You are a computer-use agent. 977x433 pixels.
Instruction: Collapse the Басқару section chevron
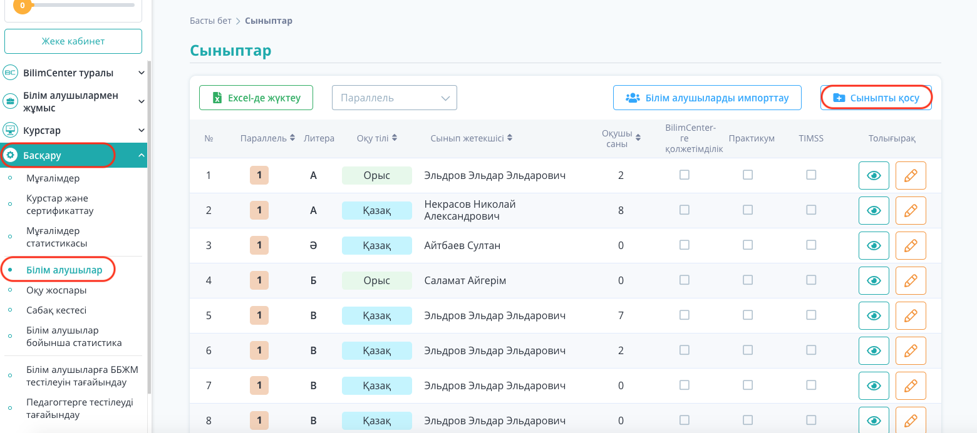pos(142,155)
